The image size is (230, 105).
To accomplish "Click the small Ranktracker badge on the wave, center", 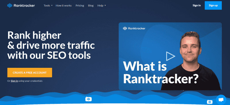I will [89, 99].
